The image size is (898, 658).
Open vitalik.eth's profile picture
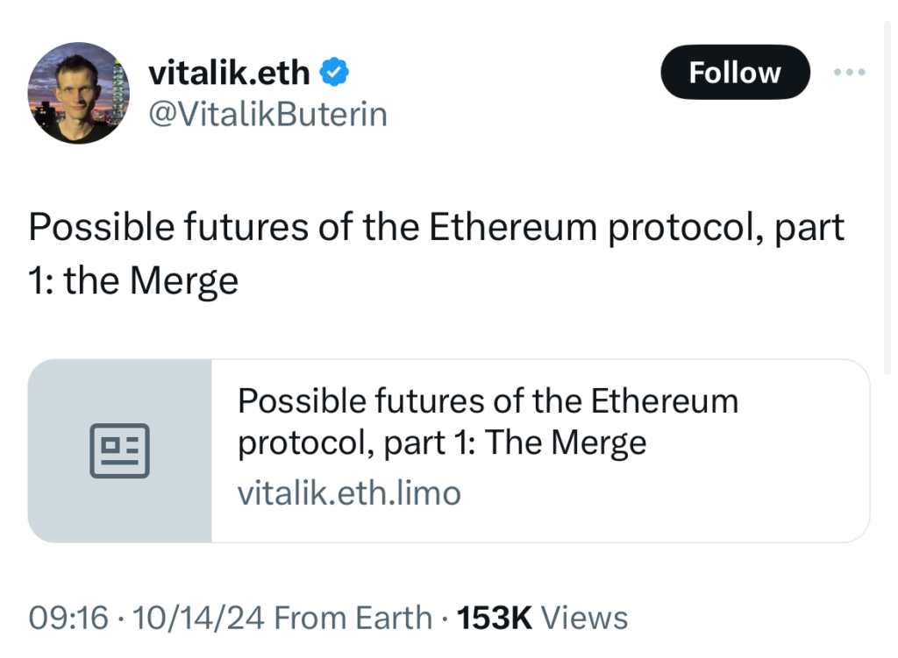click(79, 92)
